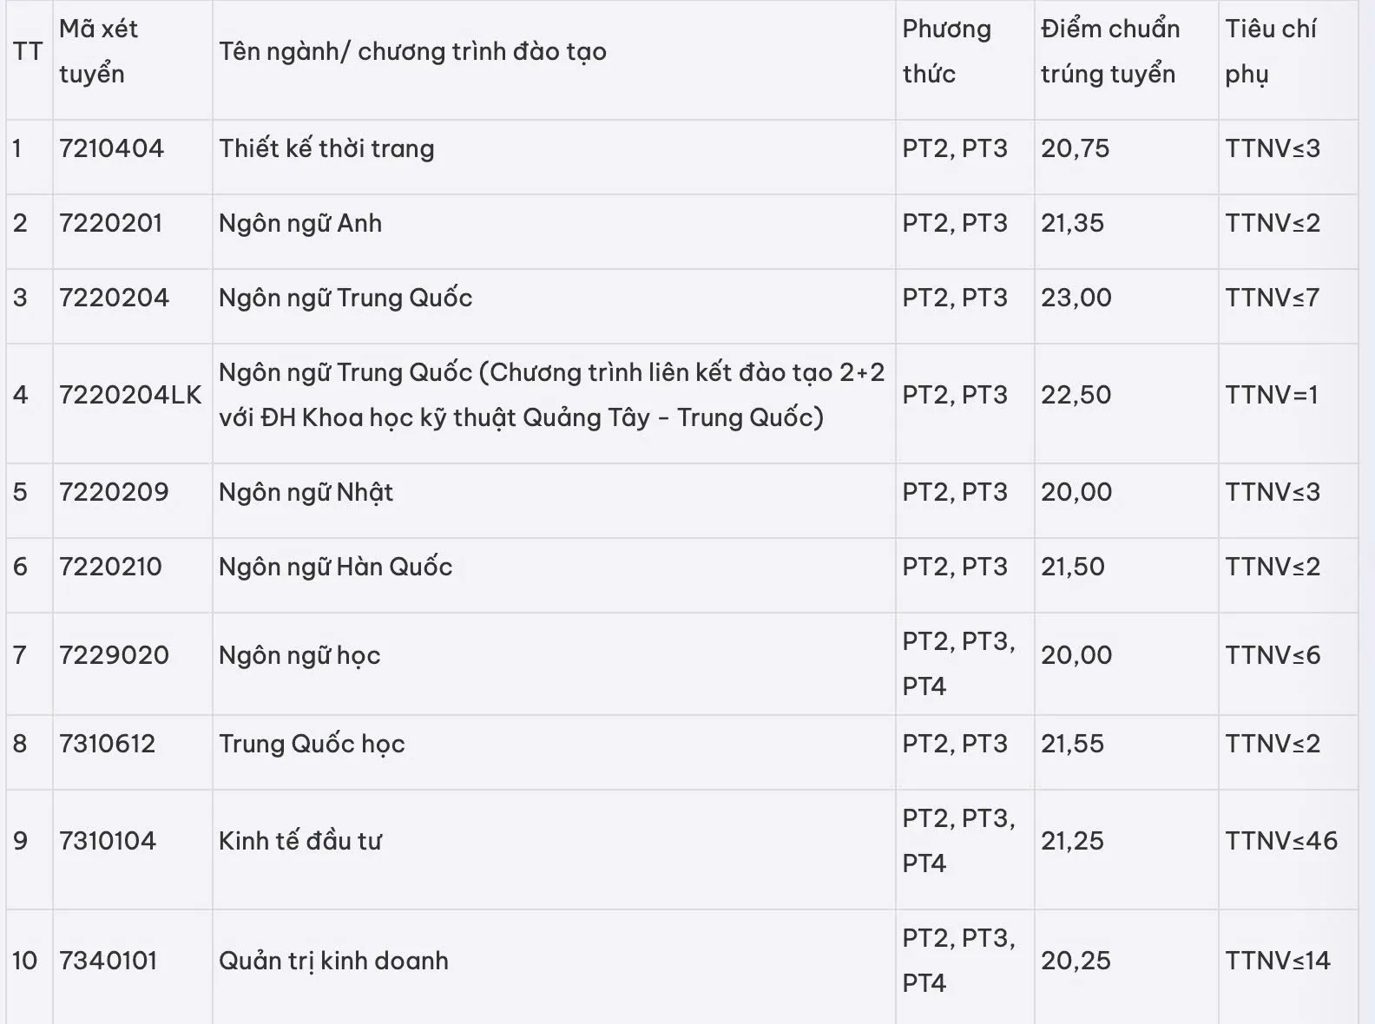Image resolution: width=1375 pixels, height=1024 pixels.
Task: Click admission code 7229020
Action: [114, 655]
